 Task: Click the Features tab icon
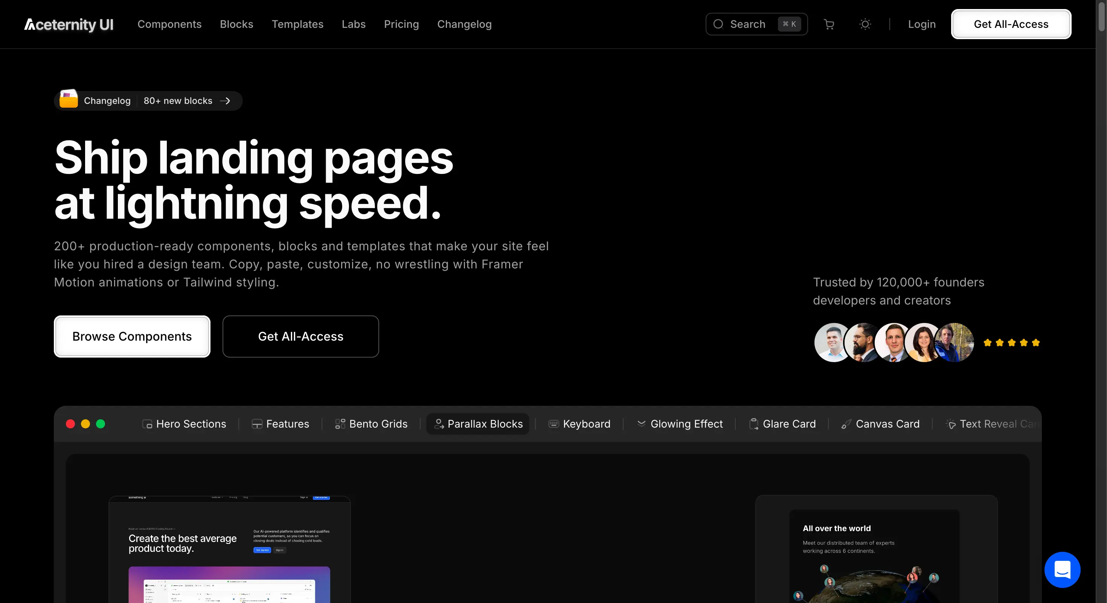point(257,424)
